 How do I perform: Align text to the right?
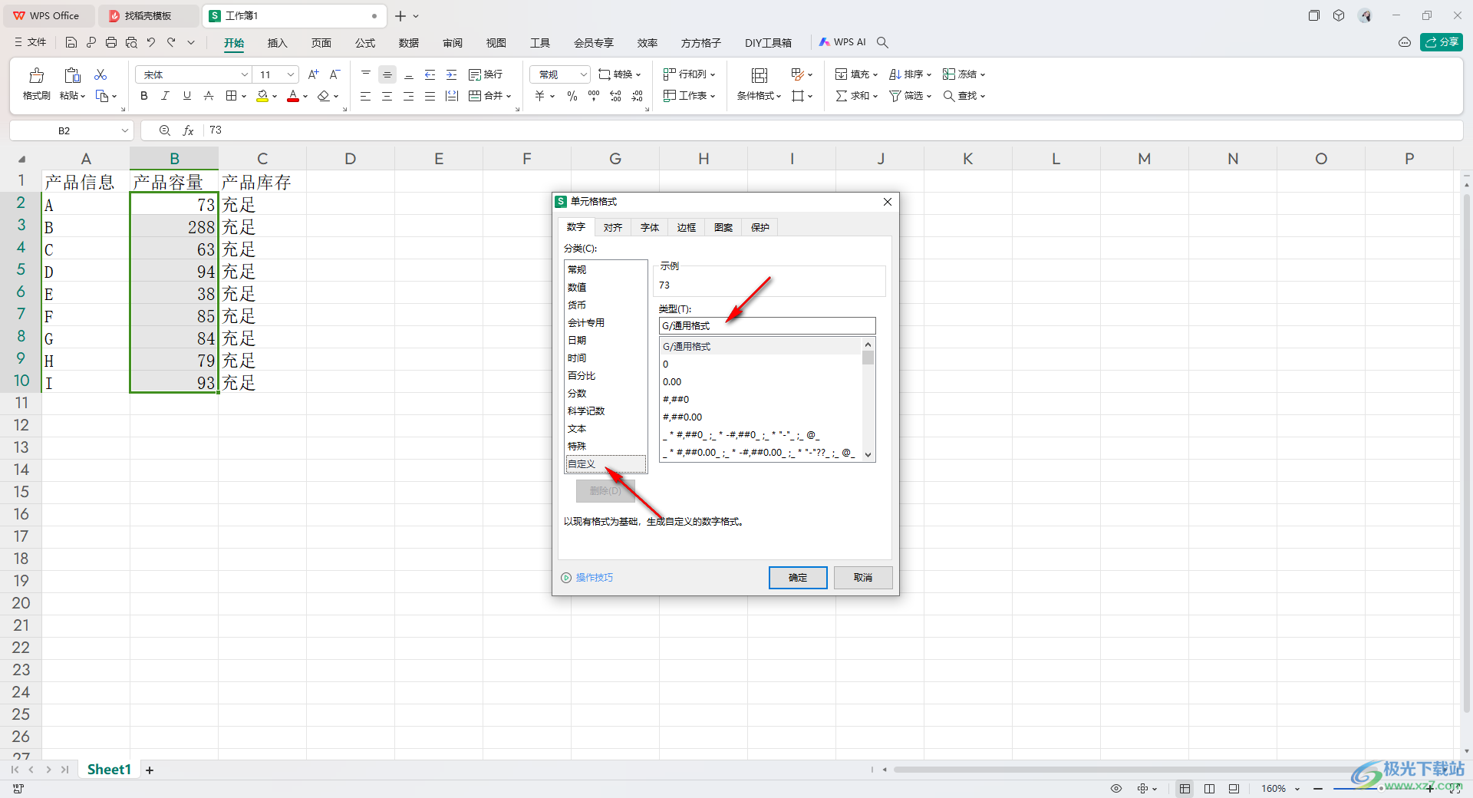coord(408,96)
